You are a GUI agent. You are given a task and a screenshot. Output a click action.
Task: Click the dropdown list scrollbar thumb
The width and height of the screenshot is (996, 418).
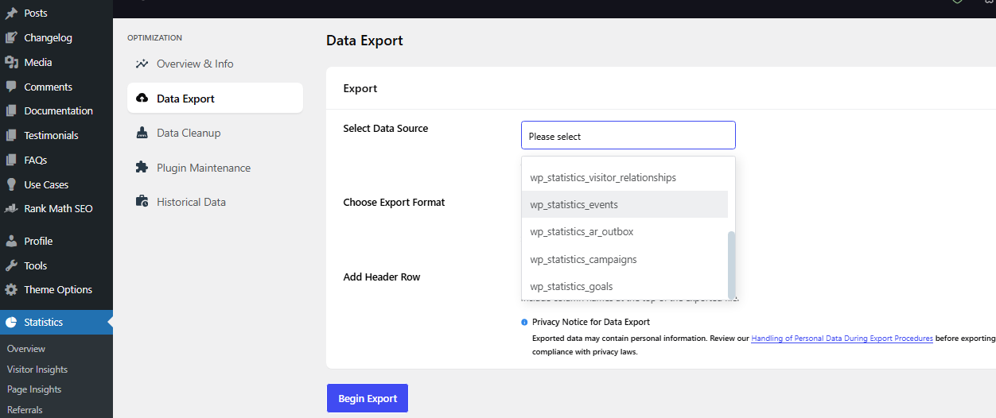[x=731, y=264]
